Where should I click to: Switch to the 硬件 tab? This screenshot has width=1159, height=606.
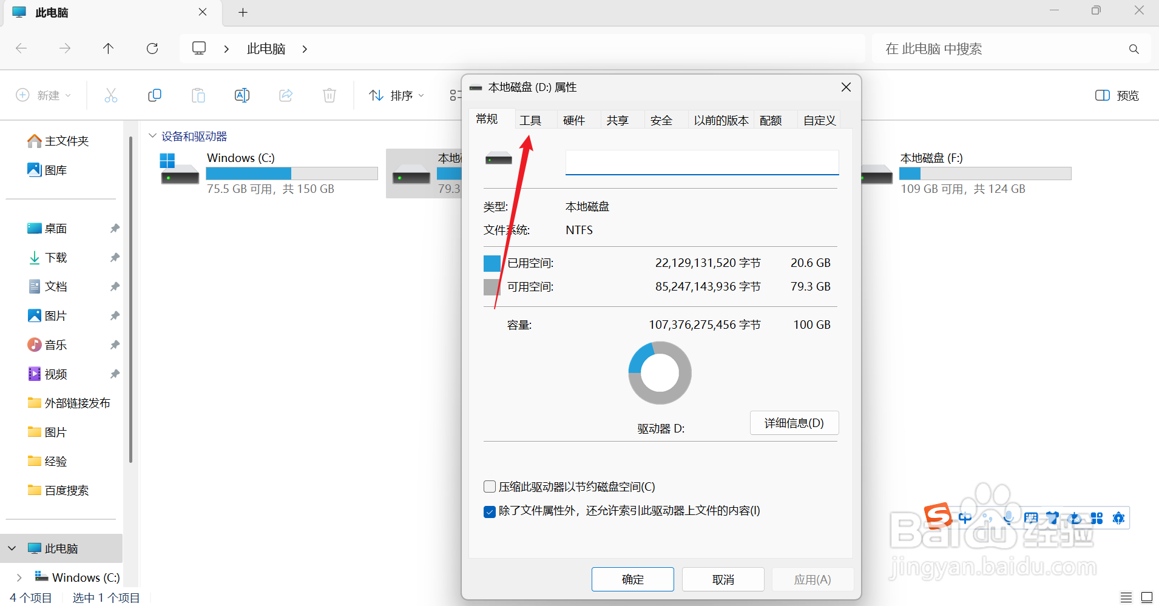click(x=573, y=120)
